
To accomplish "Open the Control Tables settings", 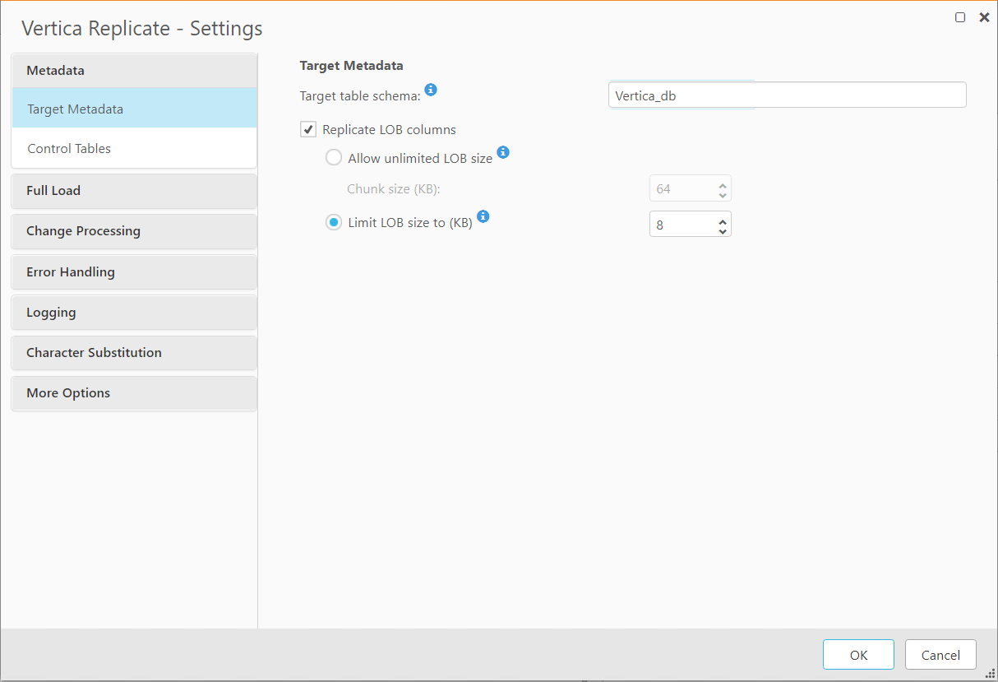I will (x=134, y=148).
